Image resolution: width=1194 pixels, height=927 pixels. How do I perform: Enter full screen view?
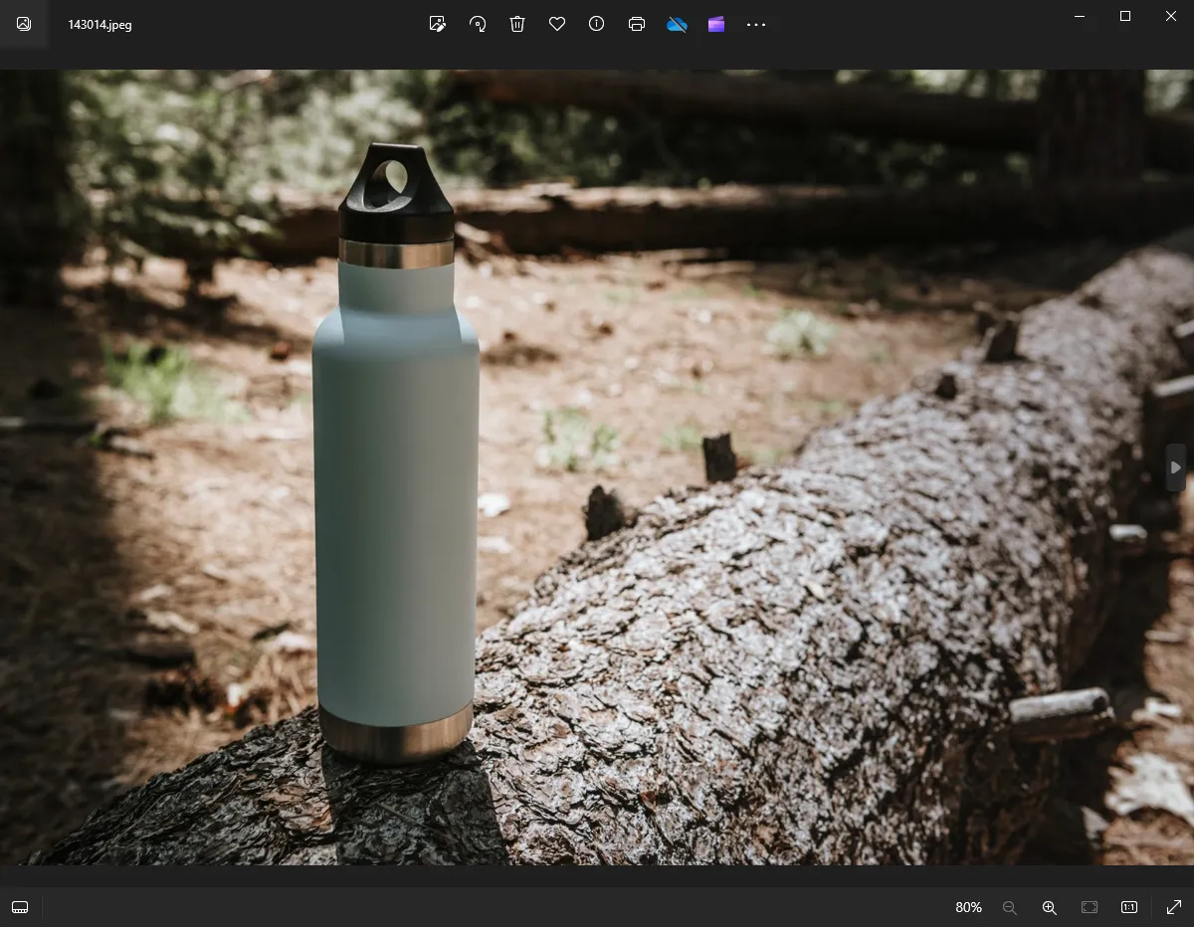click(x=1173, y=907)
